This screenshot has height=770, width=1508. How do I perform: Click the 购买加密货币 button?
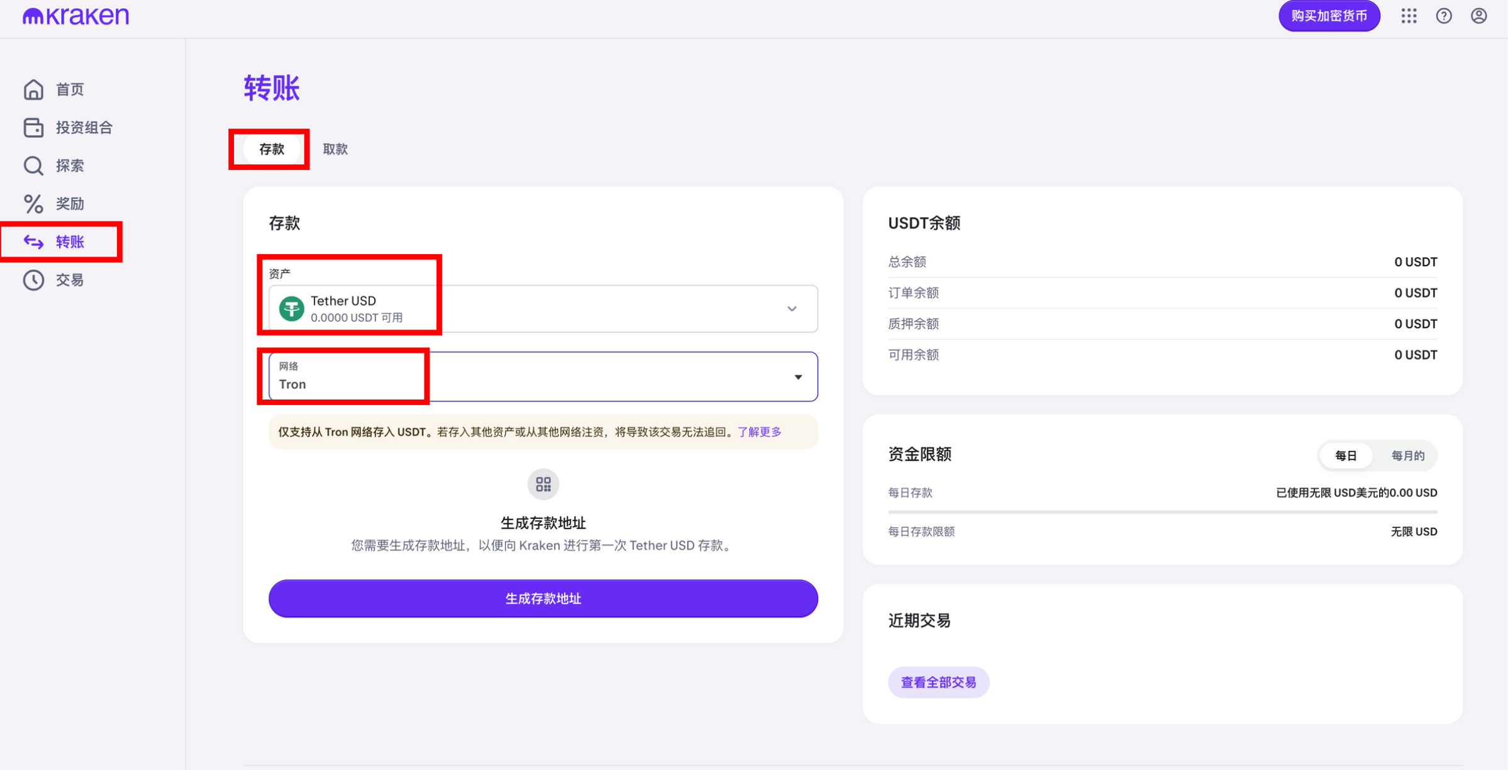click(1329, 16)
